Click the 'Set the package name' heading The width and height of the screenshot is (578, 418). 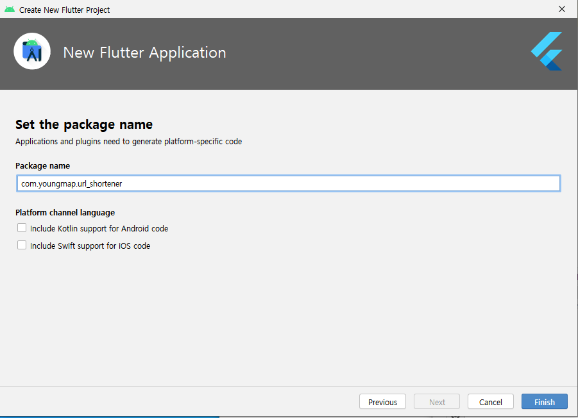(x=84, y=125)
